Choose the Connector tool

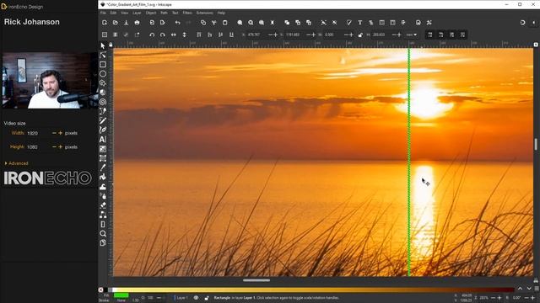[x=103, y=215]
